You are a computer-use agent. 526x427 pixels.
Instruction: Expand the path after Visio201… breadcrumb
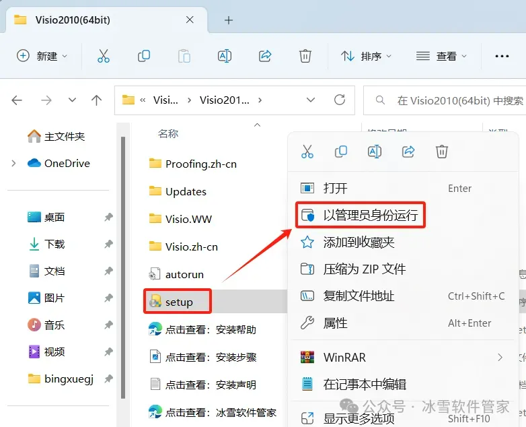(x=260, y=100)
